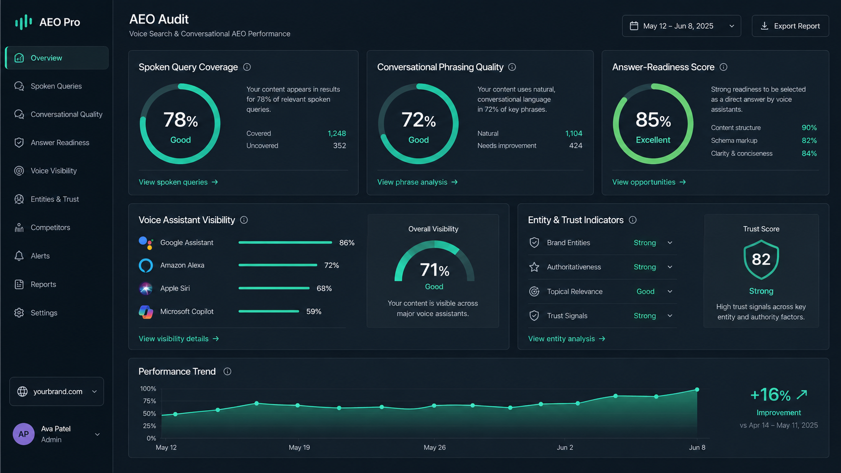Viewport: 841px width, 473px height.
Task: Expand the Ava Patel account menu
Action: point(97,434)
